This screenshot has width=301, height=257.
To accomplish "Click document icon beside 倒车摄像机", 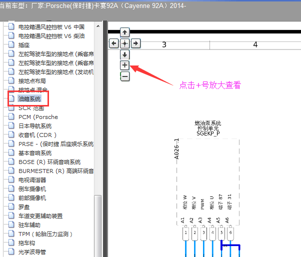I will tap(11, 188).
